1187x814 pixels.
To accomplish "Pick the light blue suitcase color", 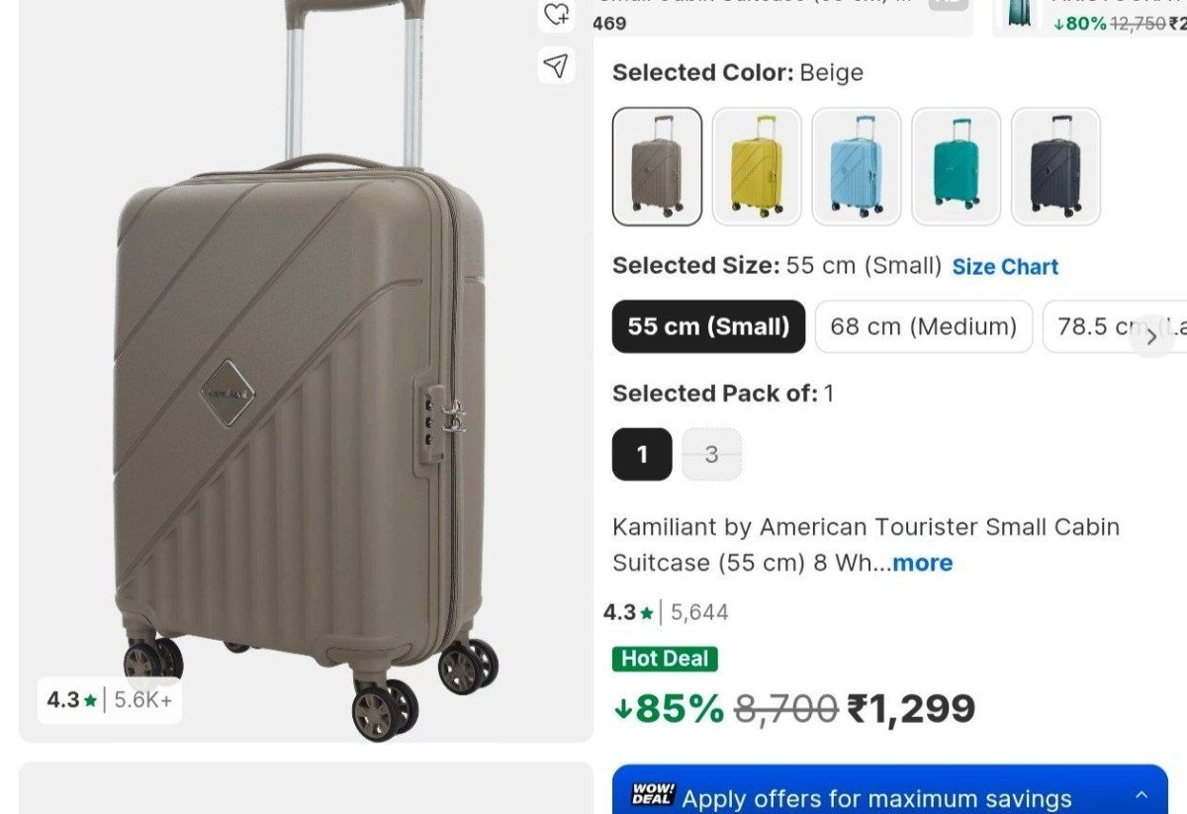I will pyautogui.click(x=857, y=166).
